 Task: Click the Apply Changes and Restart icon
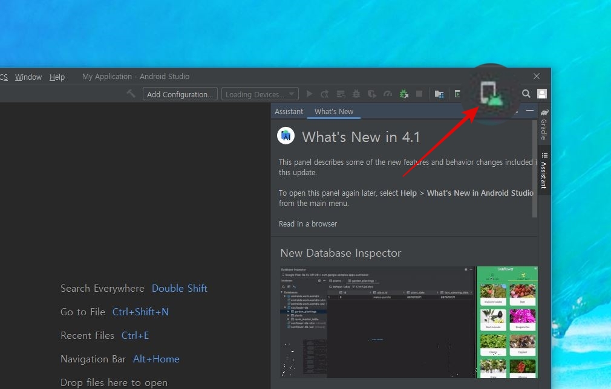tap(325, 94)
